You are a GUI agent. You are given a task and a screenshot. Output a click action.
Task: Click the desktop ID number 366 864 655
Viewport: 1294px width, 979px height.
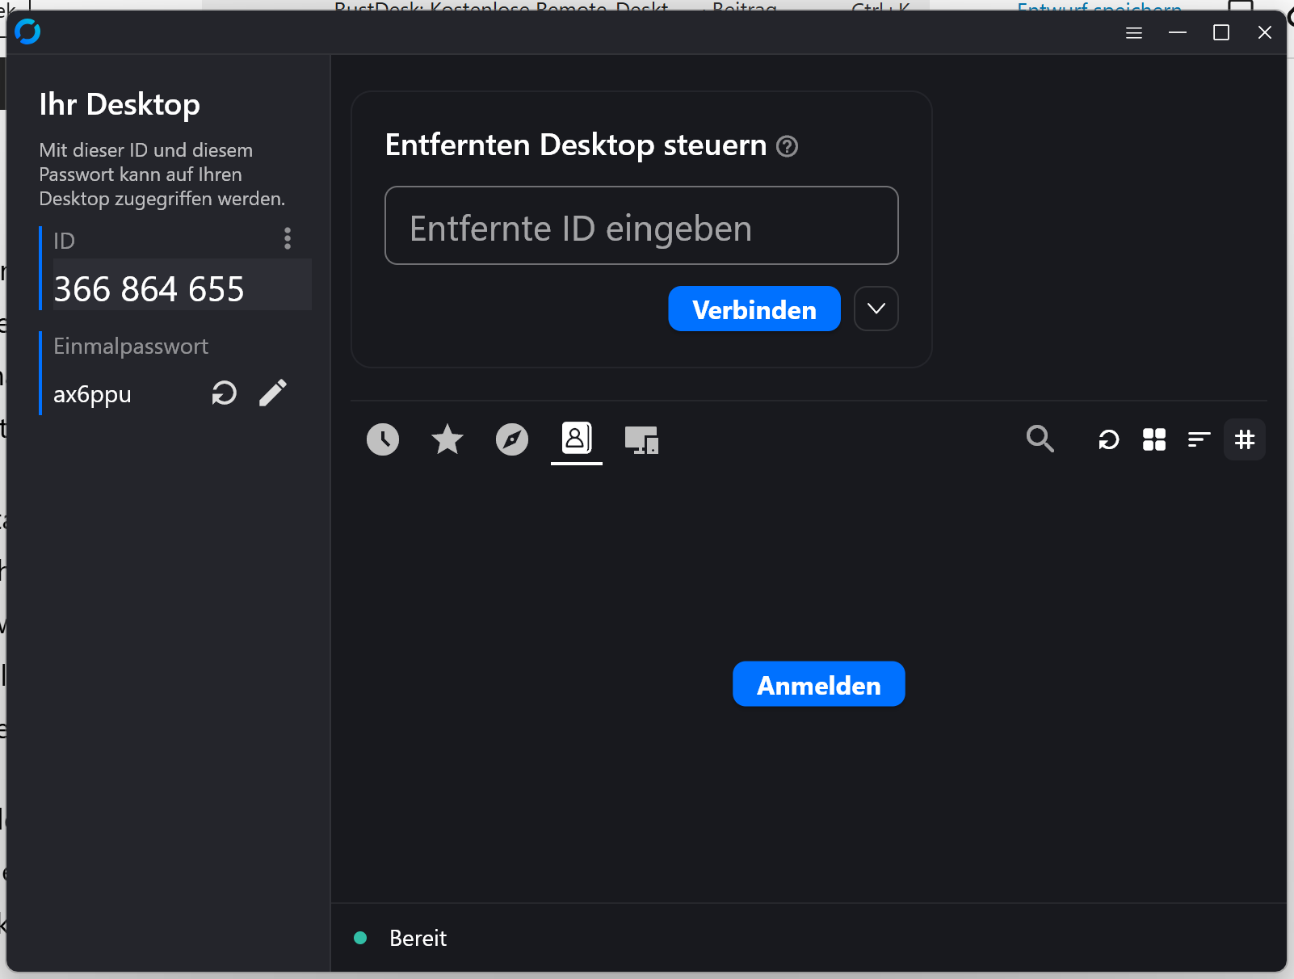coord(149,288)
